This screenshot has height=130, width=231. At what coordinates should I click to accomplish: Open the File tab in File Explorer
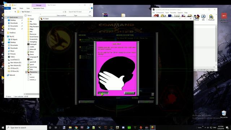[8, 8]
